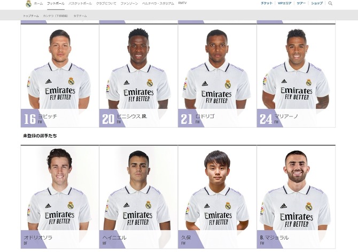358x252 pixels.
Task: Select the フットボール tab
Action: click(x=56, y=3)
